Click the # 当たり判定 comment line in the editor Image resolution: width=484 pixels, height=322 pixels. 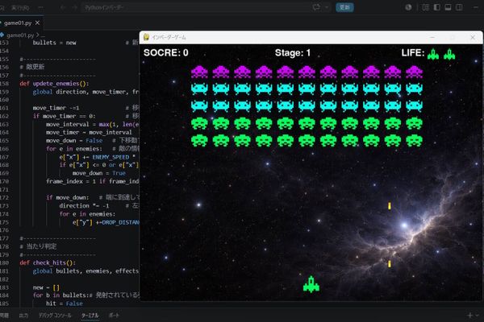[38, 246]
